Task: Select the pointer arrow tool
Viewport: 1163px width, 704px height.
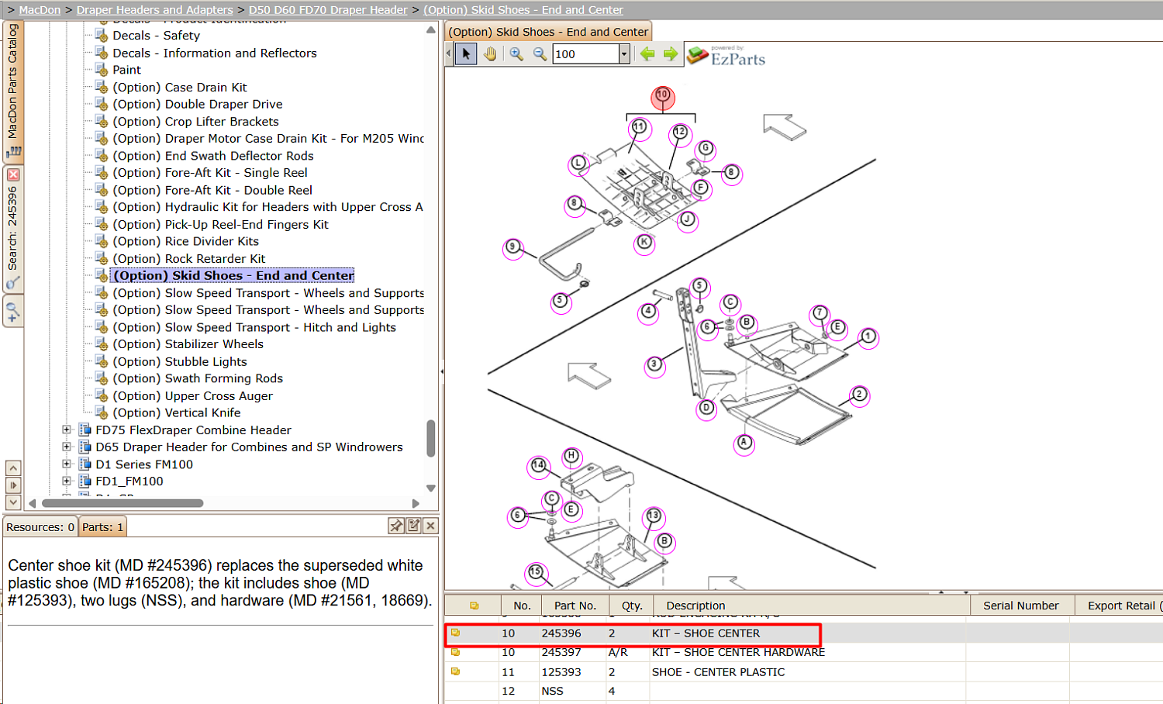Action: point(466,53)
